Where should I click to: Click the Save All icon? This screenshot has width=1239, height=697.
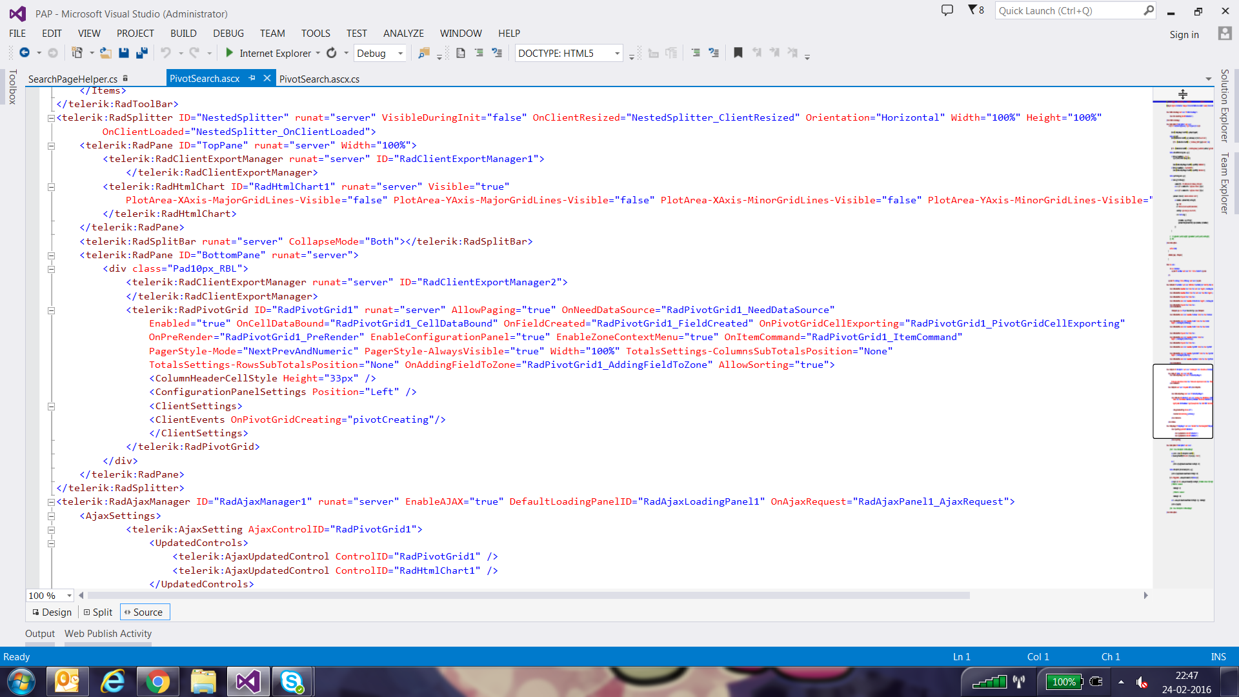coord(142,53)
